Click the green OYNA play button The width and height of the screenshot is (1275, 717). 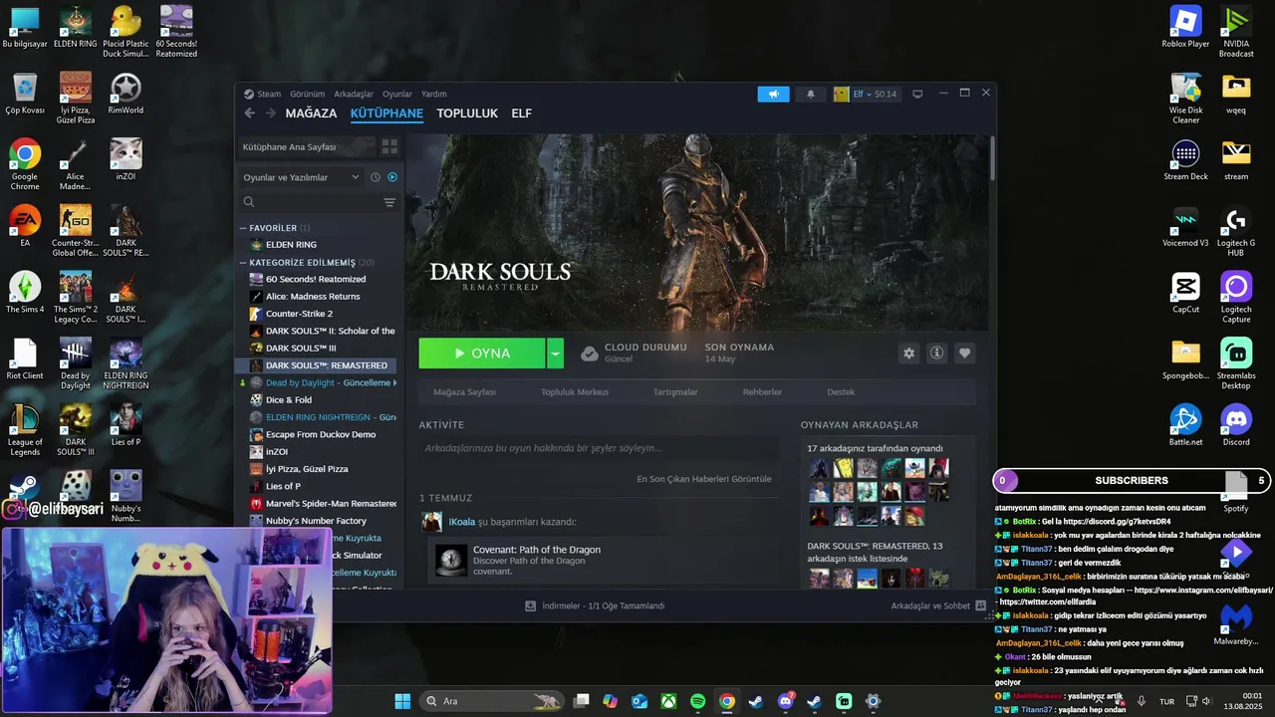tap(482, 354)
